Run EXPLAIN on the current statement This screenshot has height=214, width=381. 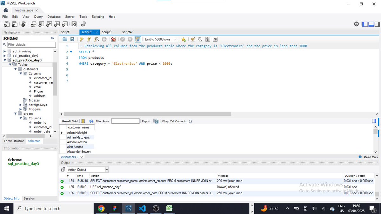pyautogui.click(x=97, y=39)
